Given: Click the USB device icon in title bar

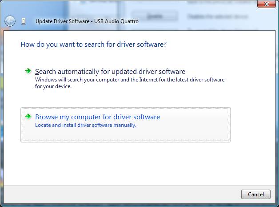Looking at the screenshot, I should (24, 21).
